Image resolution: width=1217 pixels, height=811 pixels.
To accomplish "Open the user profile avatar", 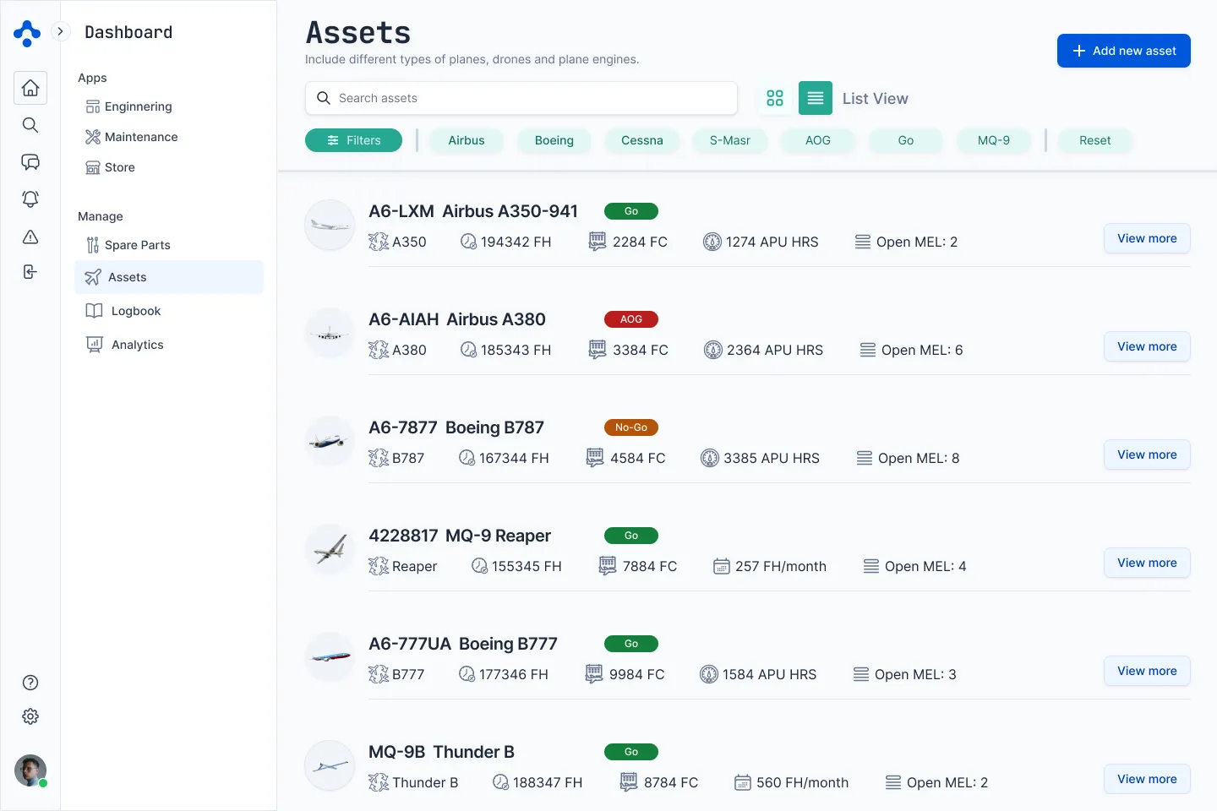I will tap(30, 770).
